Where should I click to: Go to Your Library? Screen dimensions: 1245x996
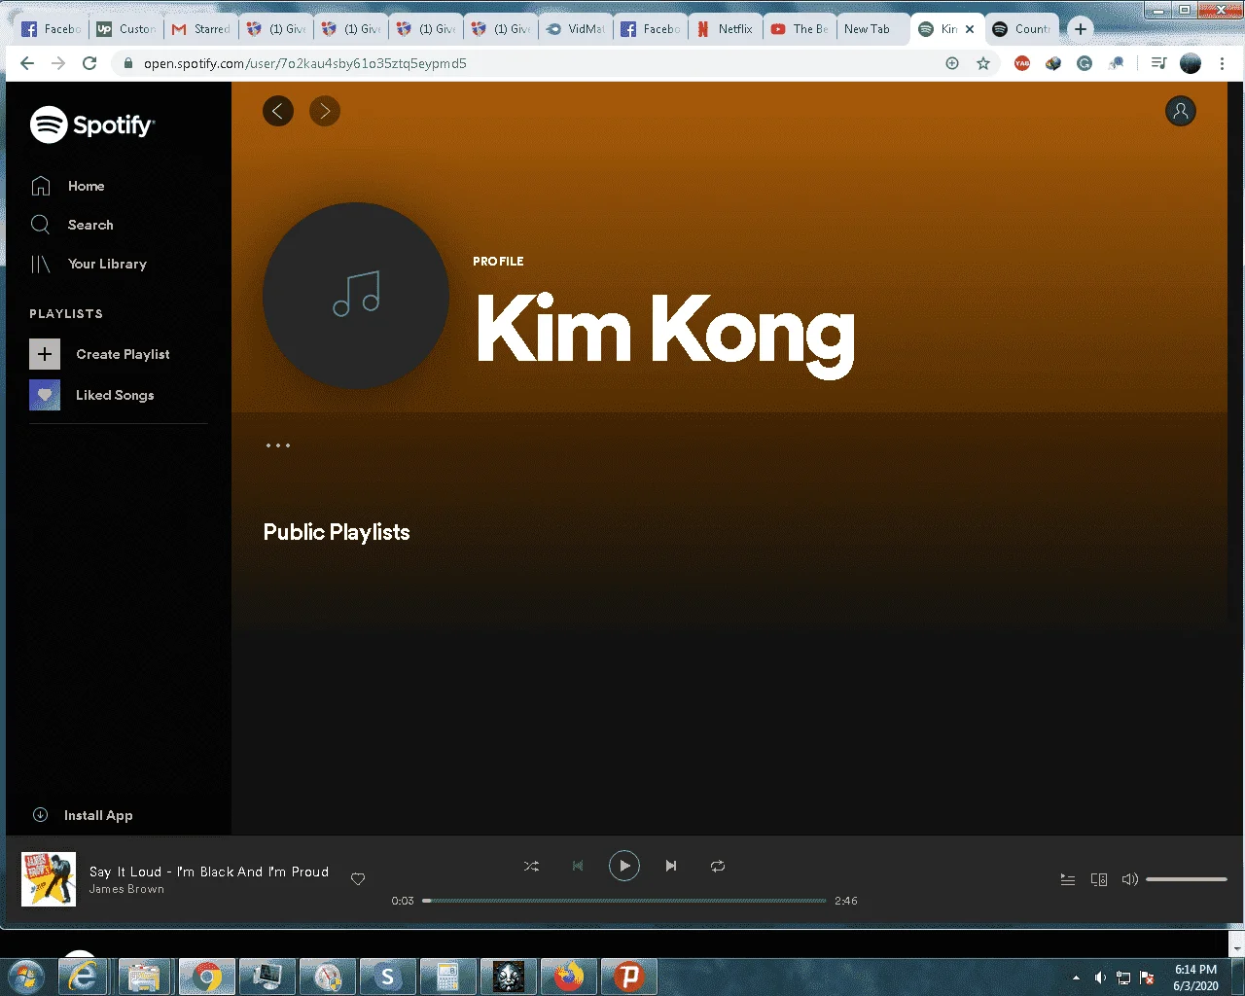(x=89, y=264)
